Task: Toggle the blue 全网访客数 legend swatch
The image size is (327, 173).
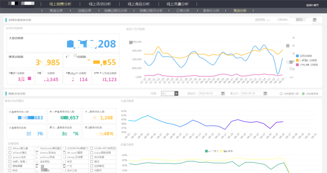Action: 297,56
